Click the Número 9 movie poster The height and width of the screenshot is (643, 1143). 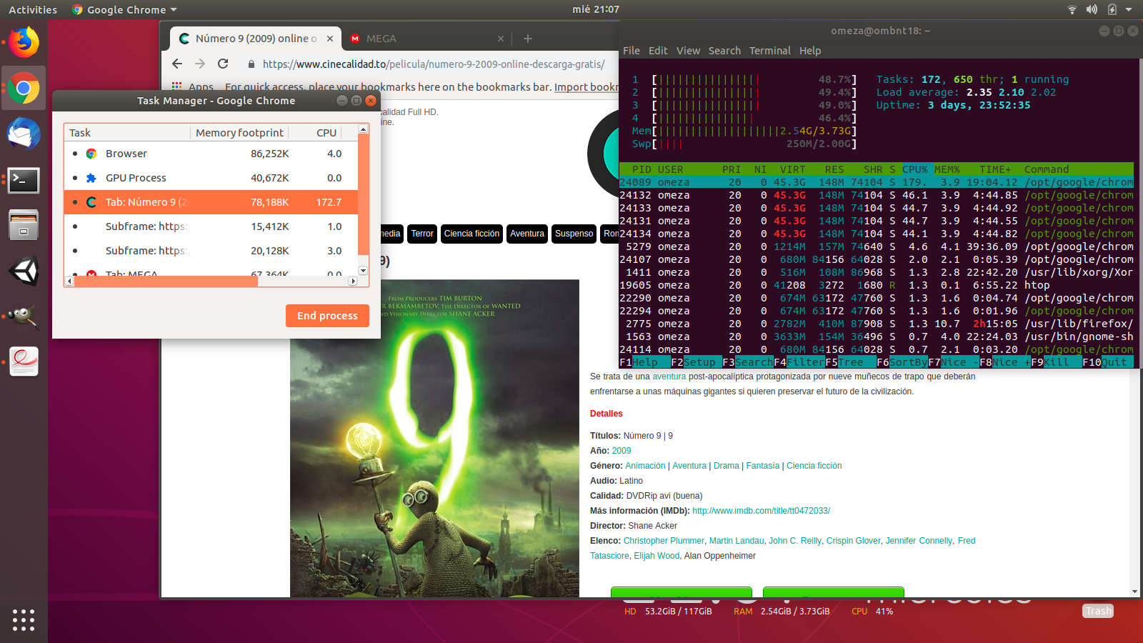click(x=434, y=438)
